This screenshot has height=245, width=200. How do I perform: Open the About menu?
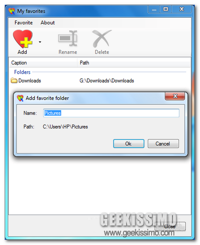(x=48, y=23)
